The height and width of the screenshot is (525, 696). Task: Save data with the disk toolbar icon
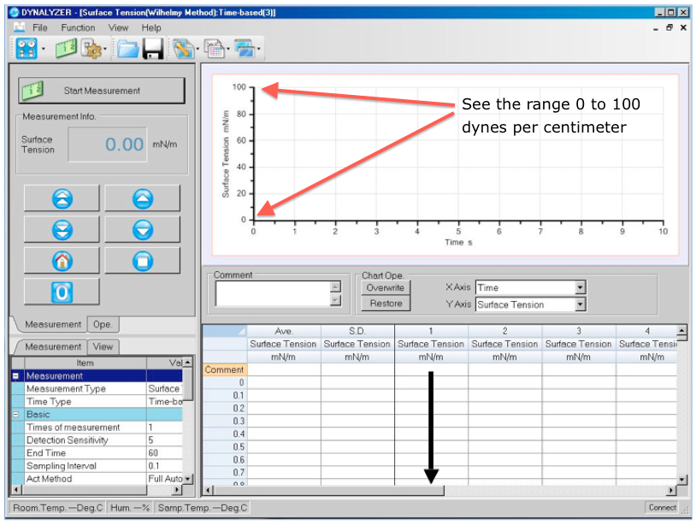point(154,49)
